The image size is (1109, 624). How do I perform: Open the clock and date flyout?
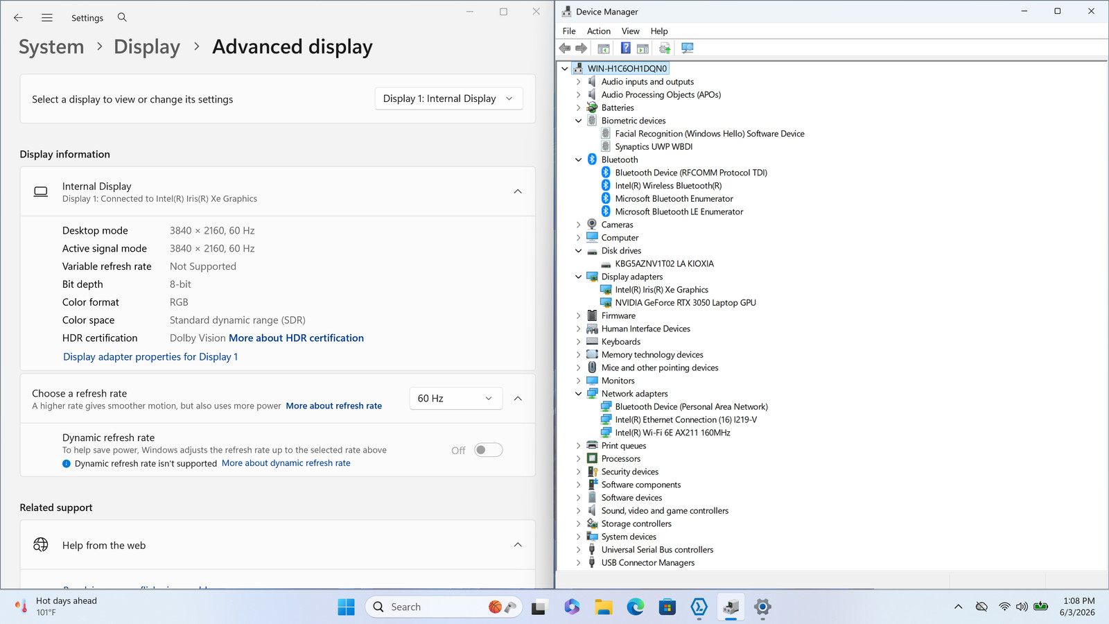tap(1078, 607)
